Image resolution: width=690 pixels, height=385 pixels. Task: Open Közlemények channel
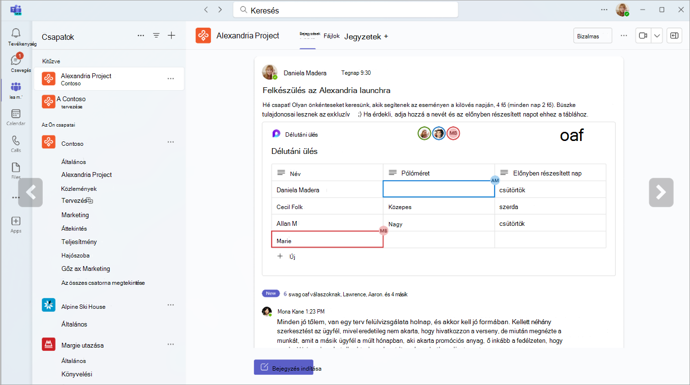pyautogui.click(x=79, y=189)
